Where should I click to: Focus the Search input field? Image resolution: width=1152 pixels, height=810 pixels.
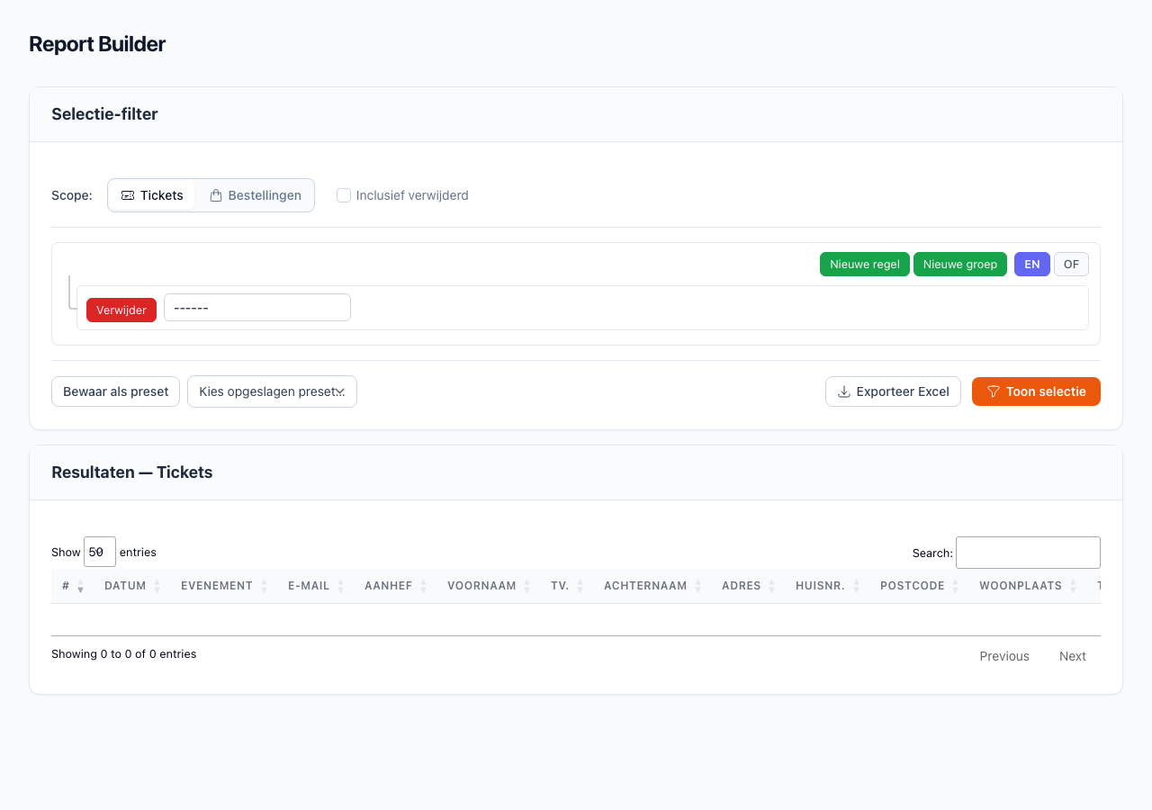tap(1028, 553)
